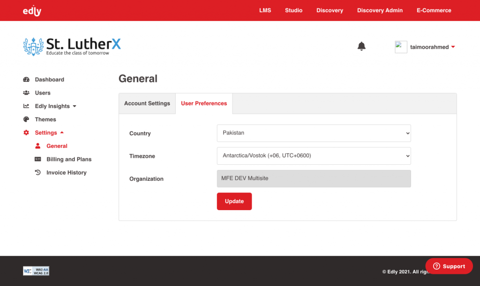The width and height of the screenshot is (480, 286).
Task: Go to Dashboard in the sidebar
Action: pos(49,80)
